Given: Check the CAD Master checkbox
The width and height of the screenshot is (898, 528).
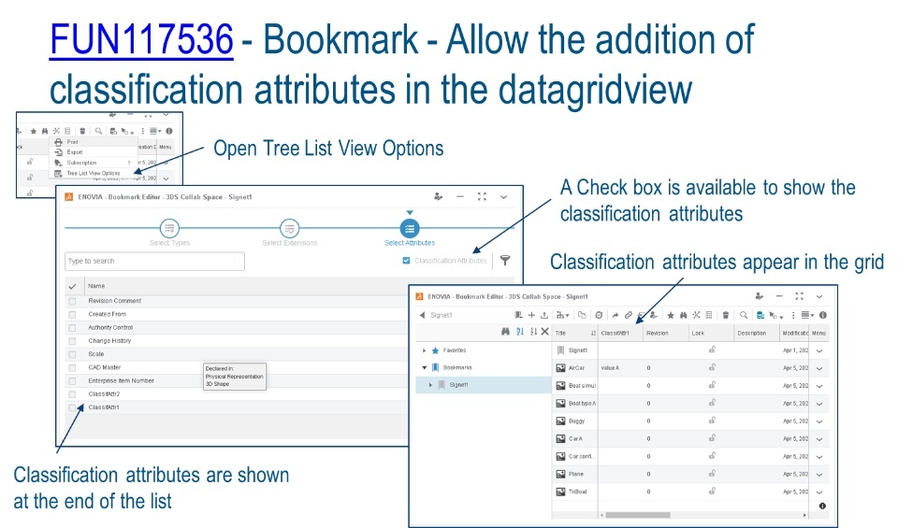Looking at the screenshot, I should tap(72, 368).
